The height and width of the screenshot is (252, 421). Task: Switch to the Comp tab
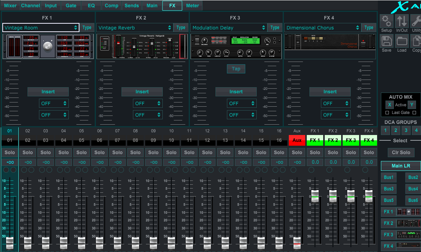tap(112, 6)
